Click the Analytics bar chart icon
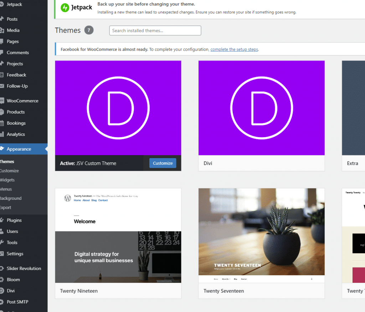 click(2, 134)
